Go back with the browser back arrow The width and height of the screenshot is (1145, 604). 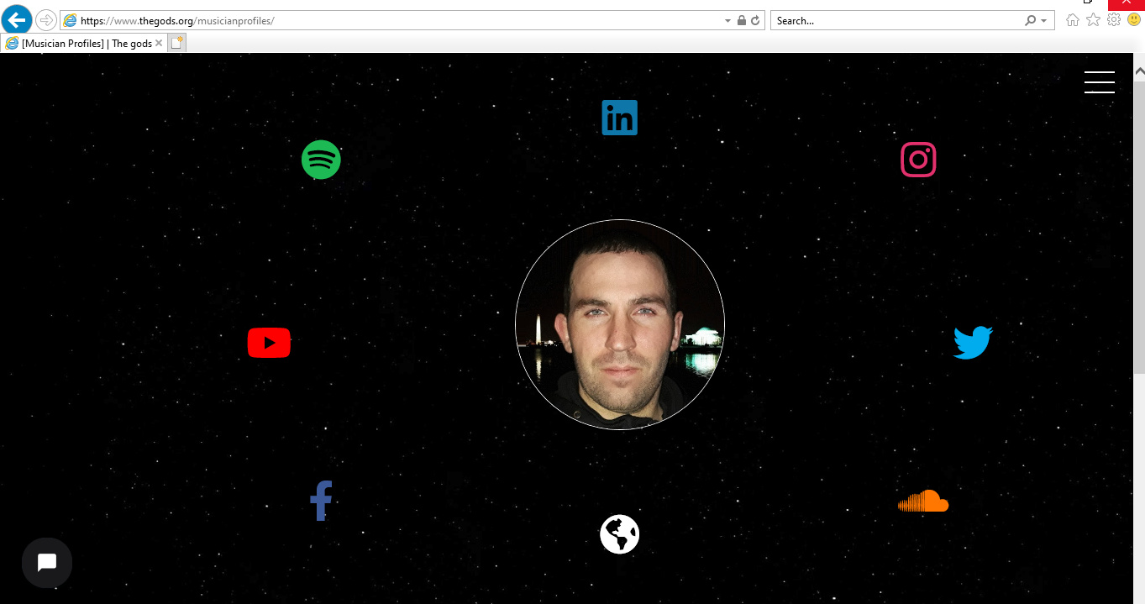coord(16,20)
